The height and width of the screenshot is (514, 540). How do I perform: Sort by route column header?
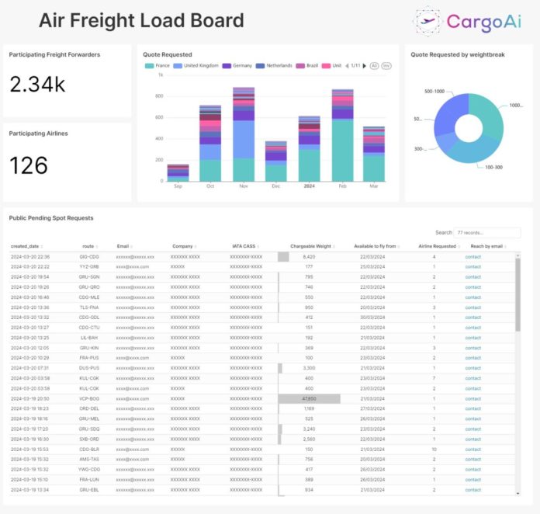(89, 246)
